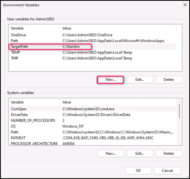Viewport: 190px width, 179px height.
Task: Cancel the Environment Variables dialog
Action: [x=167, y=170]
